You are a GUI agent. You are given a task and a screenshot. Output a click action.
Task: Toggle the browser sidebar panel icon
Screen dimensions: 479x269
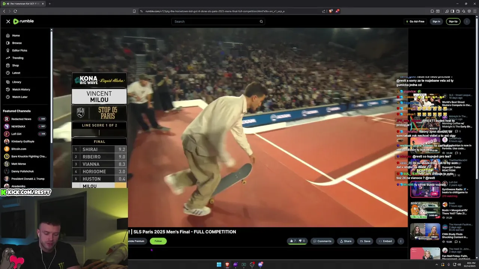pos(452,11)
